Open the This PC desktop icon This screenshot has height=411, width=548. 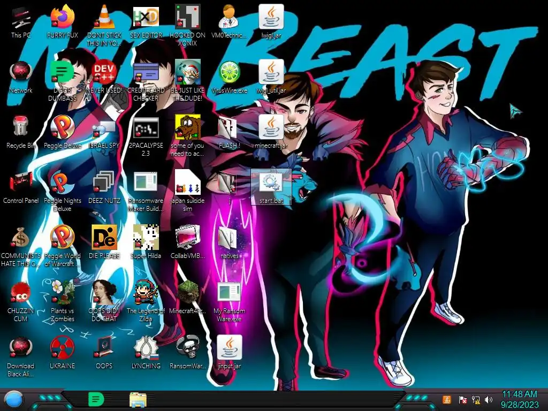(x=21, y=21)
